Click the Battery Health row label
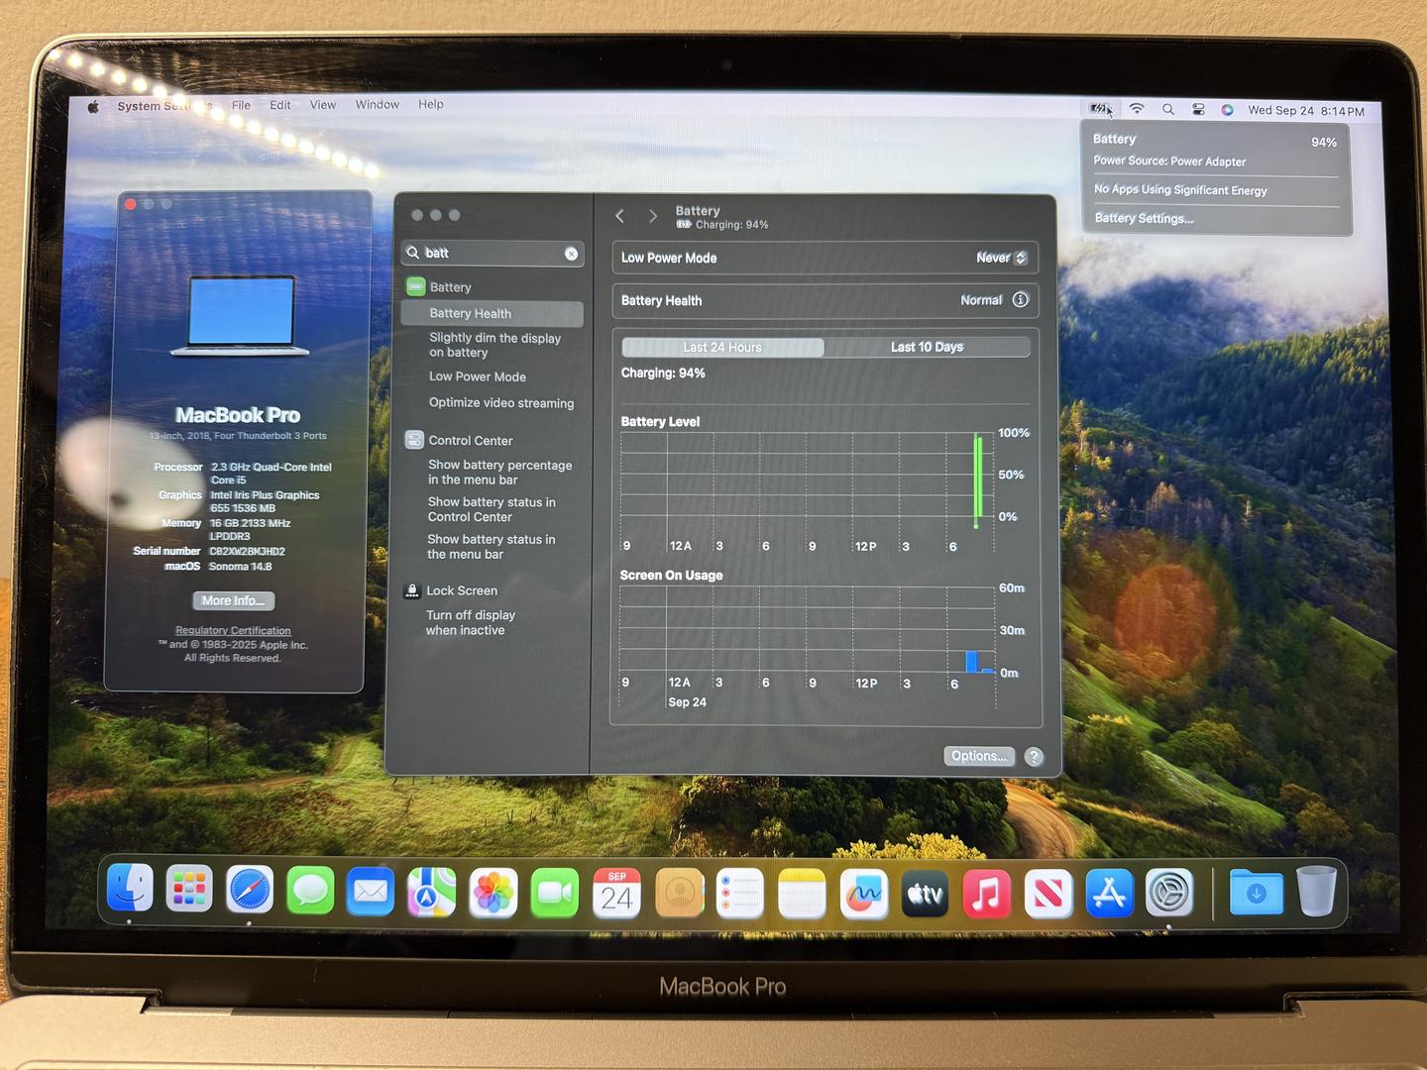Screen dimensions: 1427x1070 (661, 300)
